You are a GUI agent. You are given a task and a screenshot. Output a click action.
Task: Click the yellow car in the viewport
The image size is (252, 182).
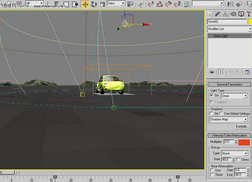click(x=110, y=85)
